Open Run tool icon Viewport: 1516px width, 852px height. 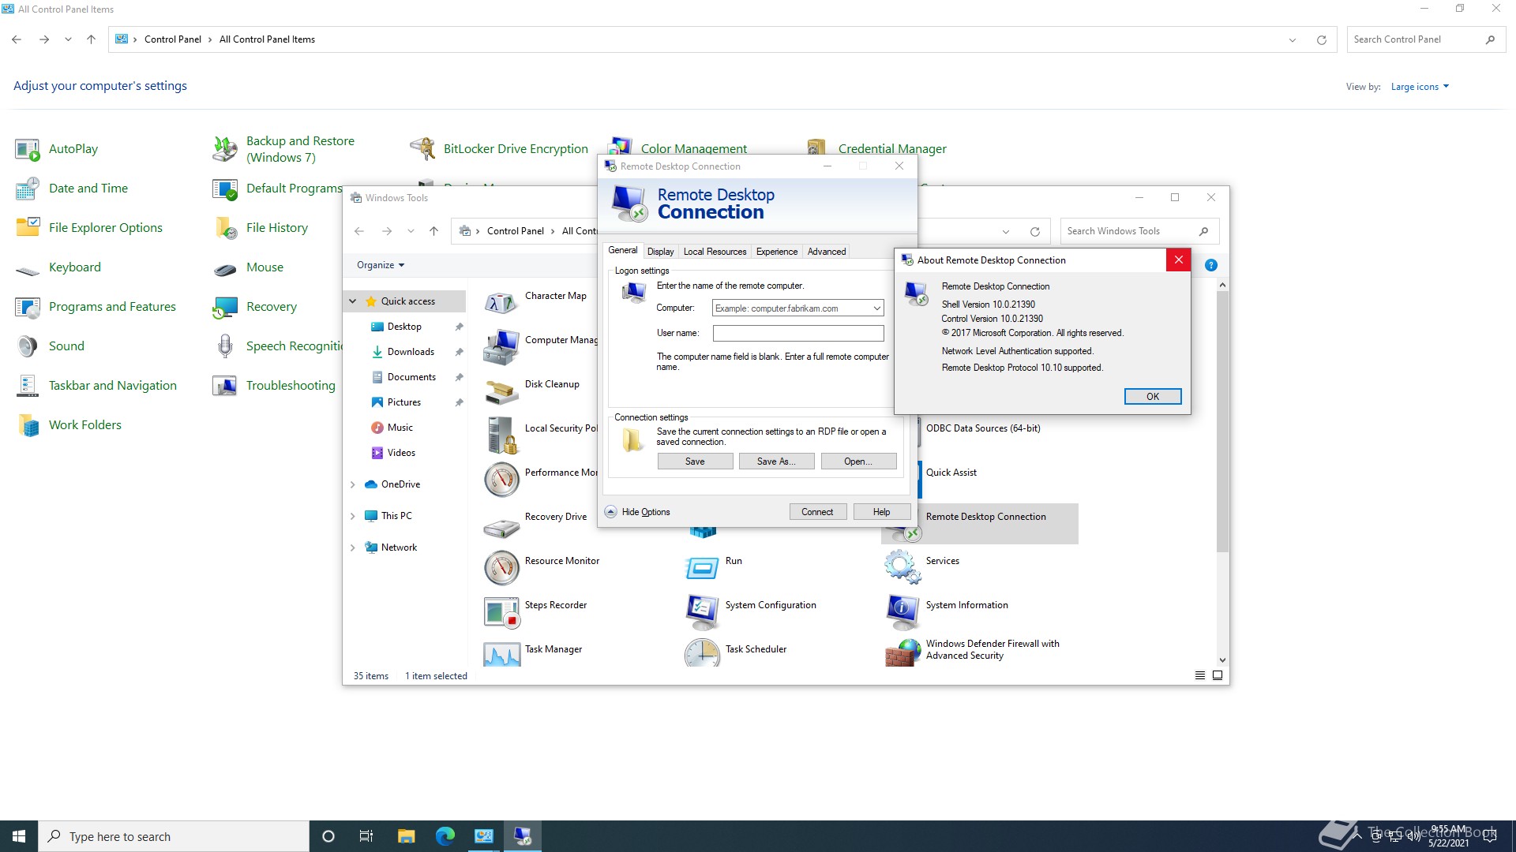pos(702,569)
